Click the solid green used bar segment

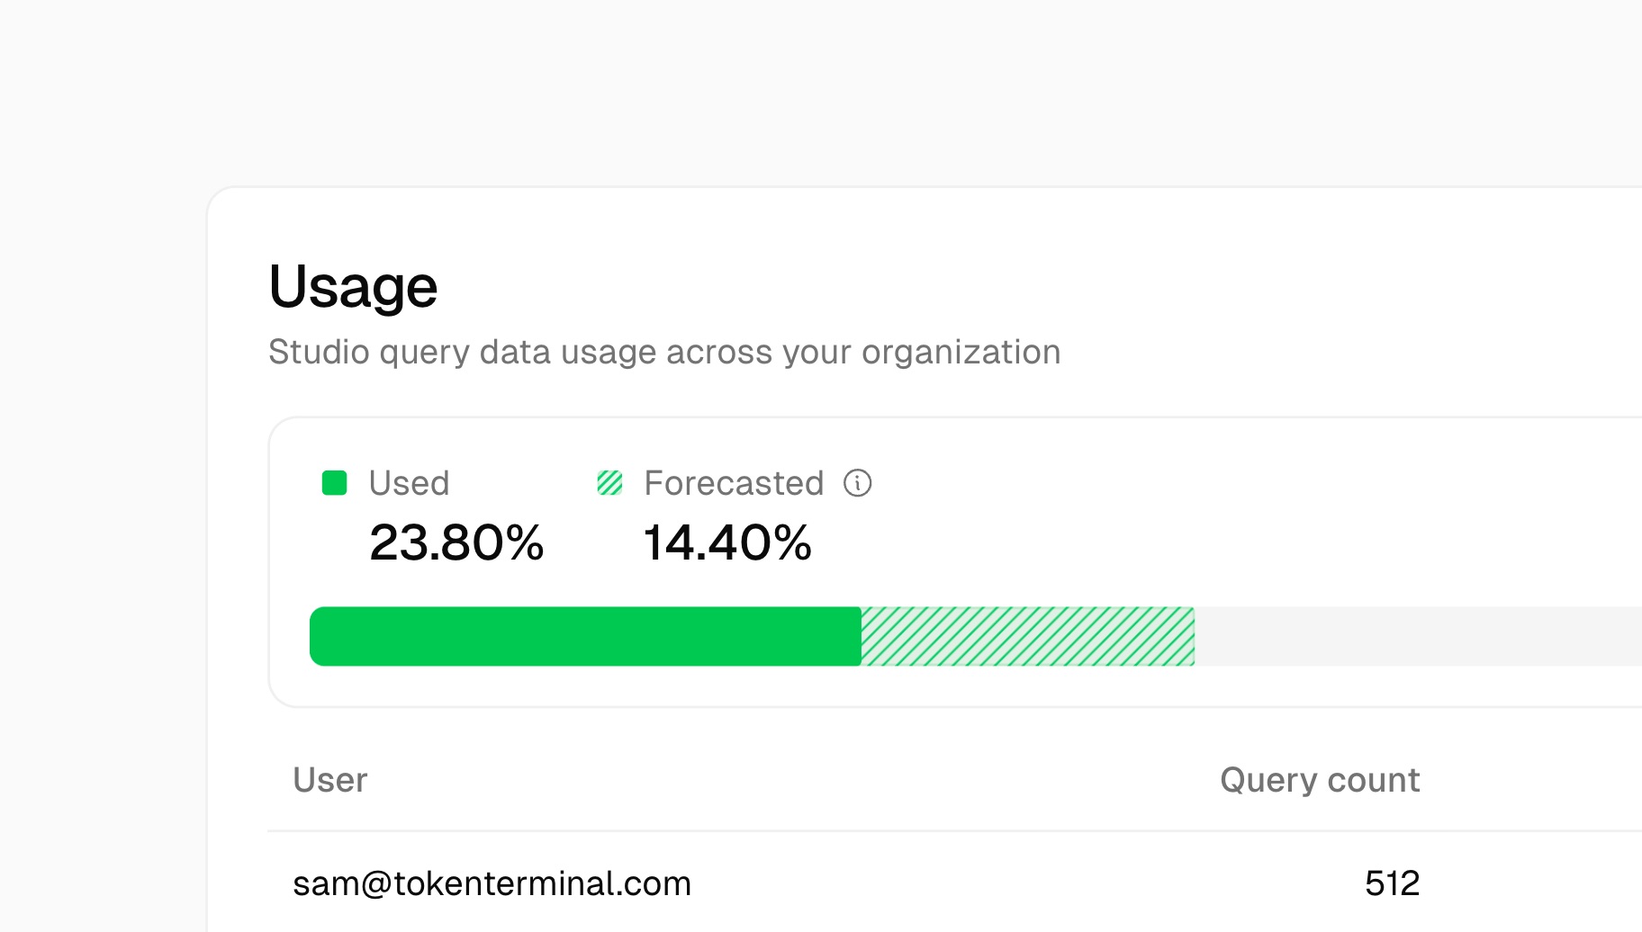(585, 636)
